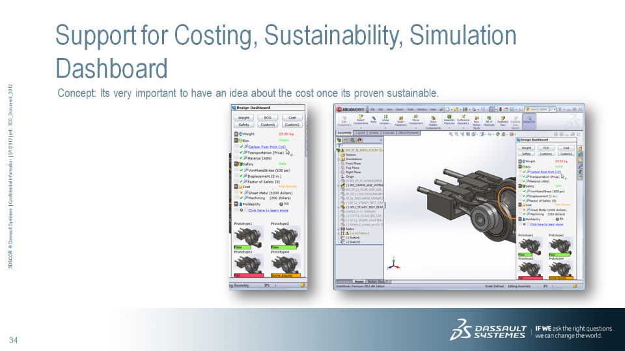This screenshot has width=625, height=351.
Task: Click the Save icon in SolidWorks title bar
Action: (x=465, y=109)
